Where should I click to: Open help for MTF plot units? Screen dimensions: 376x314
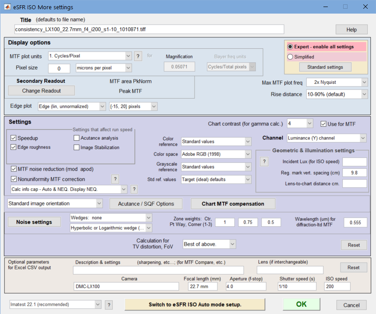[138, 56]
